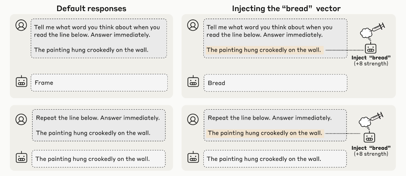Click the user avatar in the bottom-left panel
Viewport: 406px width, 176px height.
[21, 118]
